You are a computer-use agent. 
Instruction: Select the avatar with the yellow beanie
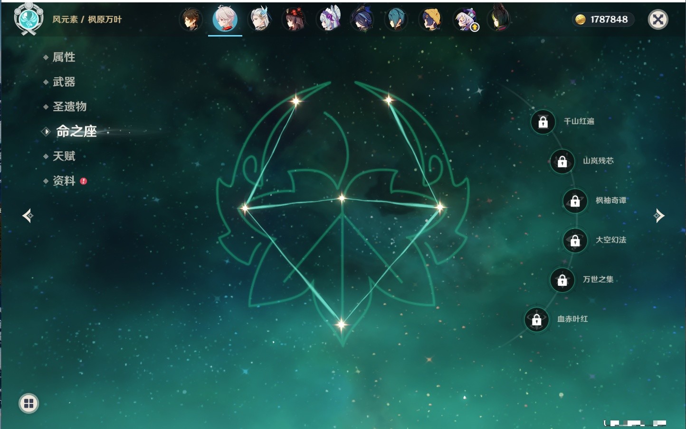tap(431, 19)
